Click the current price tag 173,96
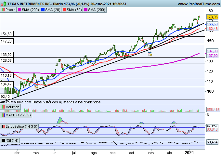This screenshot has height=156, width=221. (x=212, y=17)
